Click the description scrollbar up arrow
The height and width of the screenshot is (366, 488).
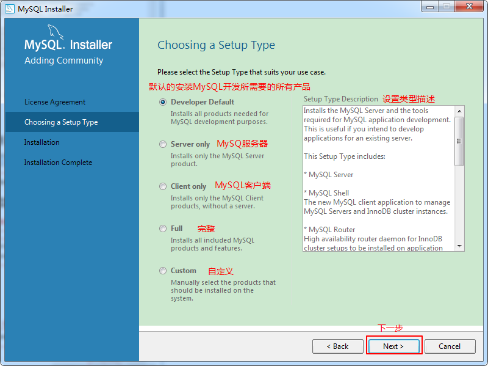click(x=459, y=111)
